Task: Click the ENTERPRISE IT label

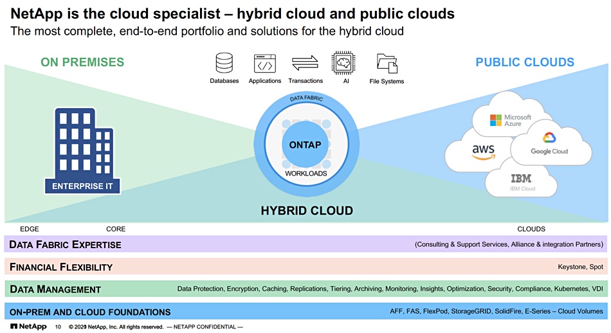Action: coord(82,186)
